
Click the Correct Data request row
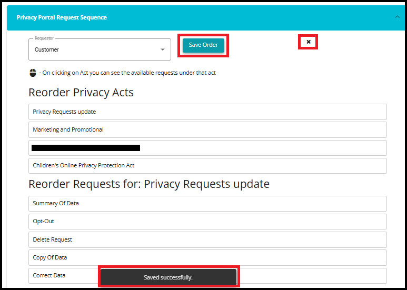(x=63, y=275)
